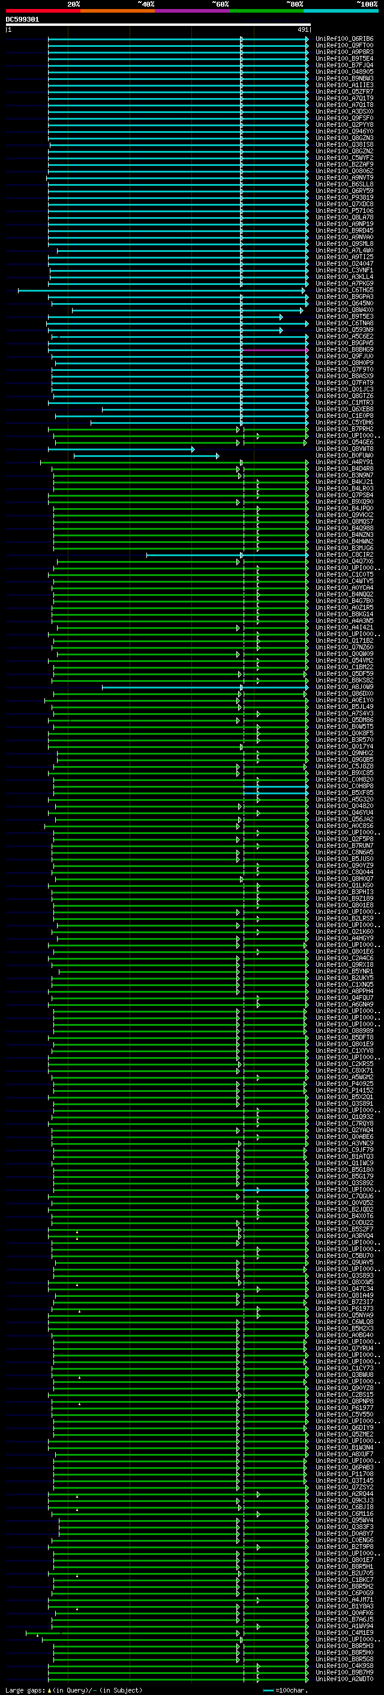This screenshot has width=384, height=1695.
Task: Select the UniRef100_Q2PYY8 label
Action: (x=344, y=124)
